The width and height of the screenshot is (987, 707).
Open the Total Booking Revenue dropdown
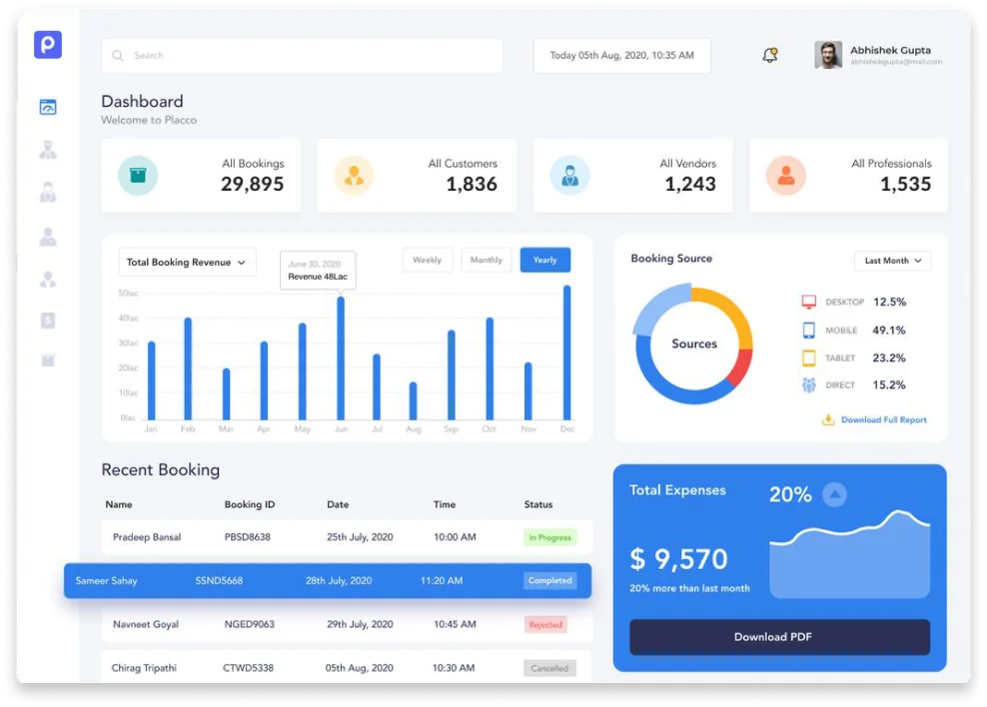point(187,262)
